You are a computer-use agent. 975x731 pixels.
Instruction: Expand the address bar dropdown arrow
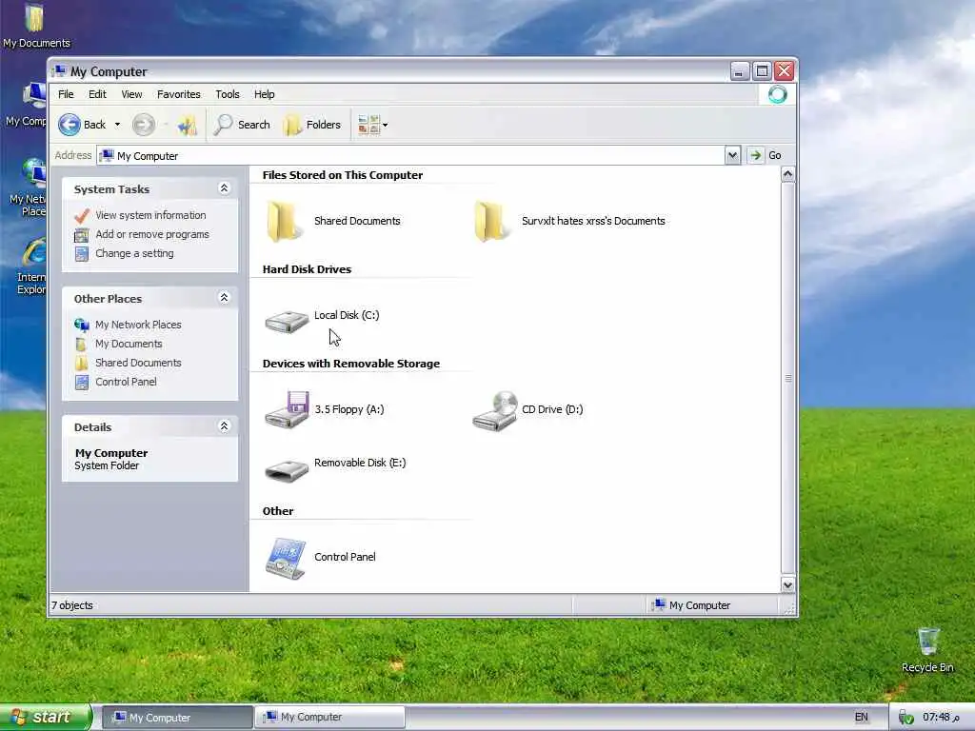[732, 155]
